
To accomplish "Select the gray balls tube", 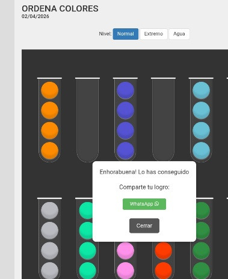I will coord(49,238).
